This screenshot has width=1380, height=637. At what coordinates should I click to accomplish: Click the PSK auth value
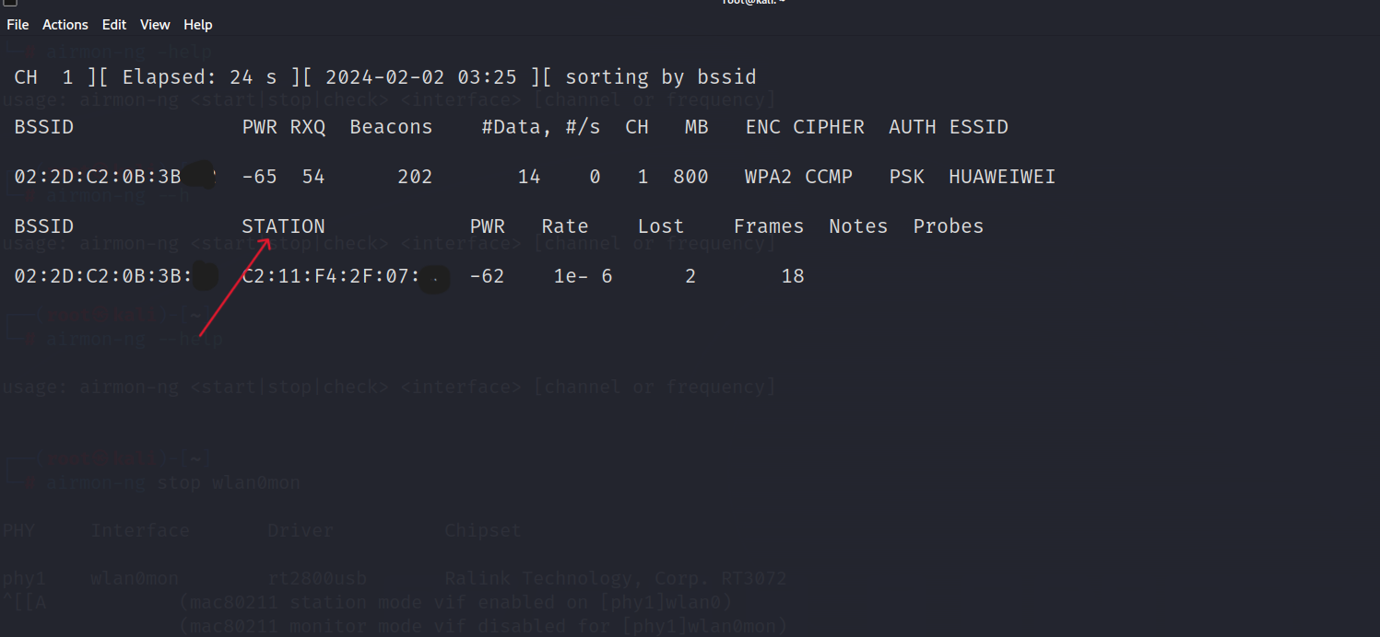pyautogui.click(x=907, y=177)
